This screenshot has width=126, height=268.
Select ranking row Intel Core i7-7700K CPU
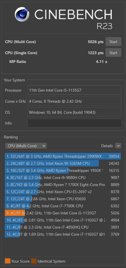(x=63, y=206)
